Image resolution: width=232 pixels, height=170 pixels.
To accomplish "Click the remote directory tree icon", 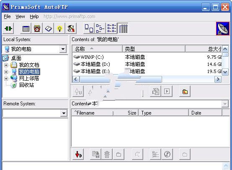I will [155, 154].
